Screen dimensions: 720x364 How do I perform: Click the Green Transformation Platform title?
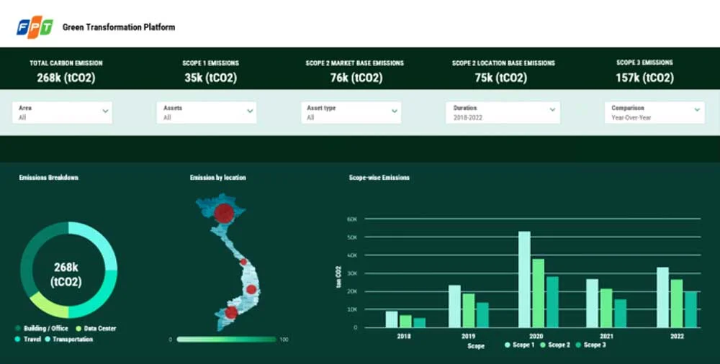pyautogui.click(x=119, y=27)
